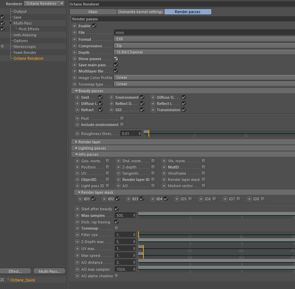The image size is (295, 289).
Task: Click the Environment pass circle icon
Action: (x=112, y=97)
